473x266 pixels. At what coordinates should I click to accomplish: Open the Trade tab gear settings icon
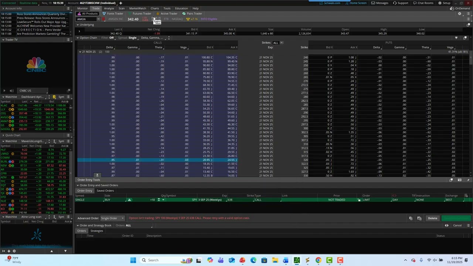click(x=460, y=14)
